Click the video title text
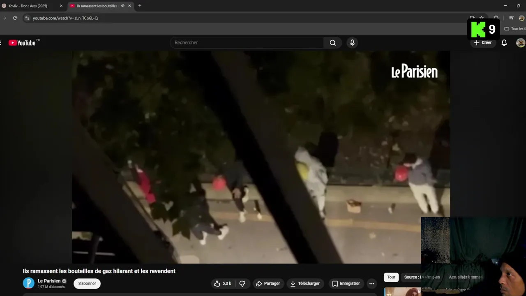The image size is (526, 296). (x=99, y=271)
